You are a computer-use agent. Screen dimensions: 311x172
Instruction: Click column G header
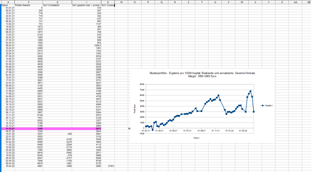(x=57, y=2)
